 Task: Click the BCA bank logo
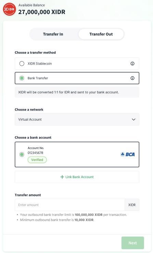pyautogui.click(x=127, y=155)
